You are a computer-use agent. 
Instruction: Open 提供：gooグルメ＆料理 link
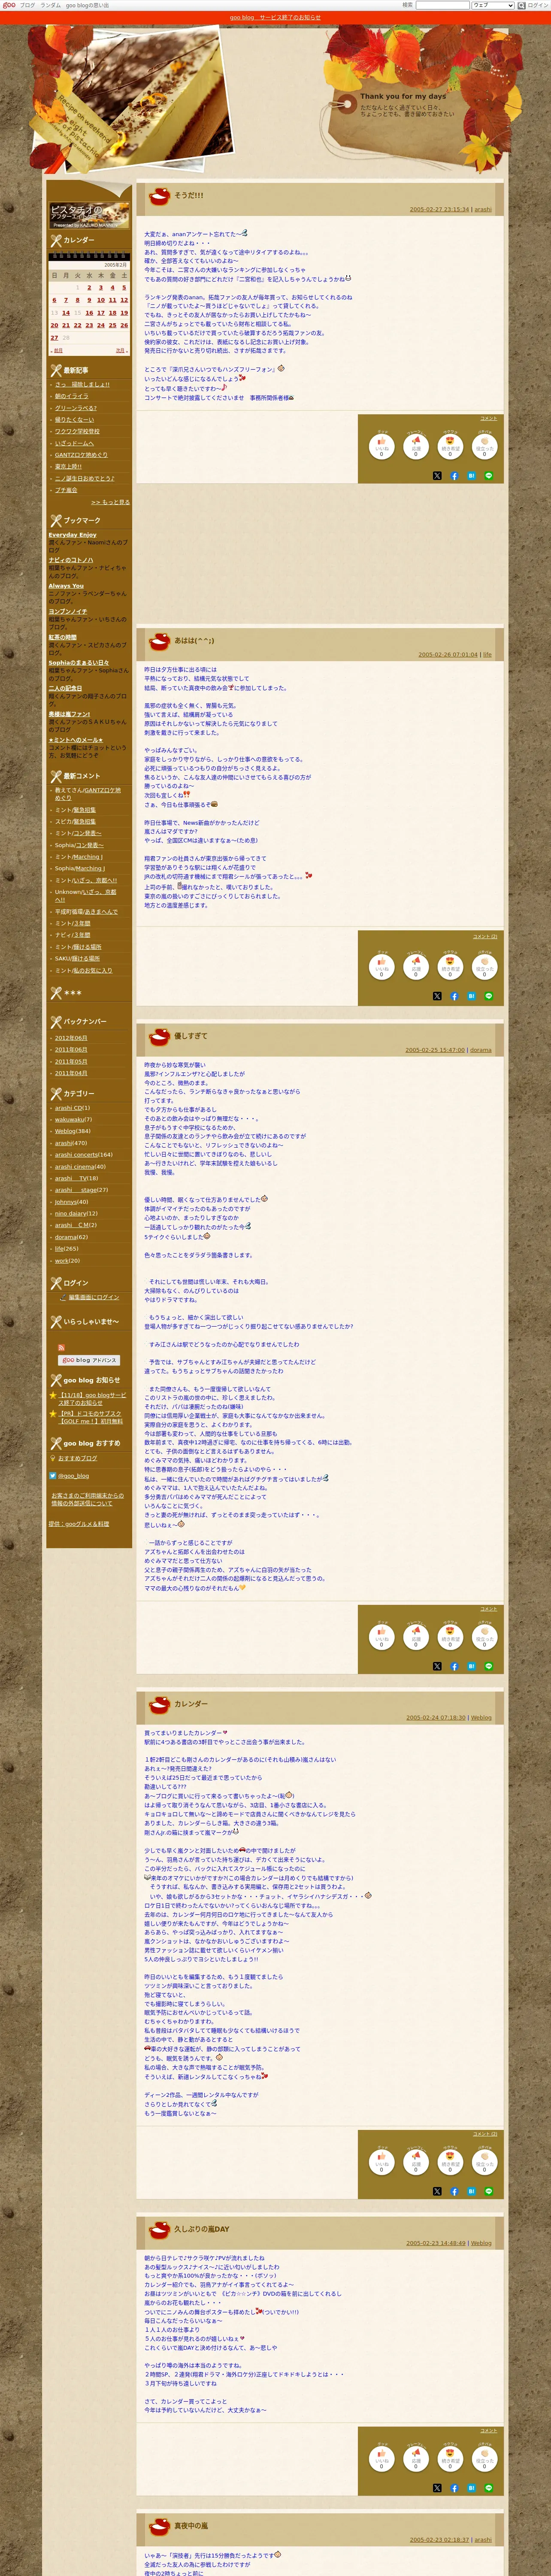point(79,1524)
